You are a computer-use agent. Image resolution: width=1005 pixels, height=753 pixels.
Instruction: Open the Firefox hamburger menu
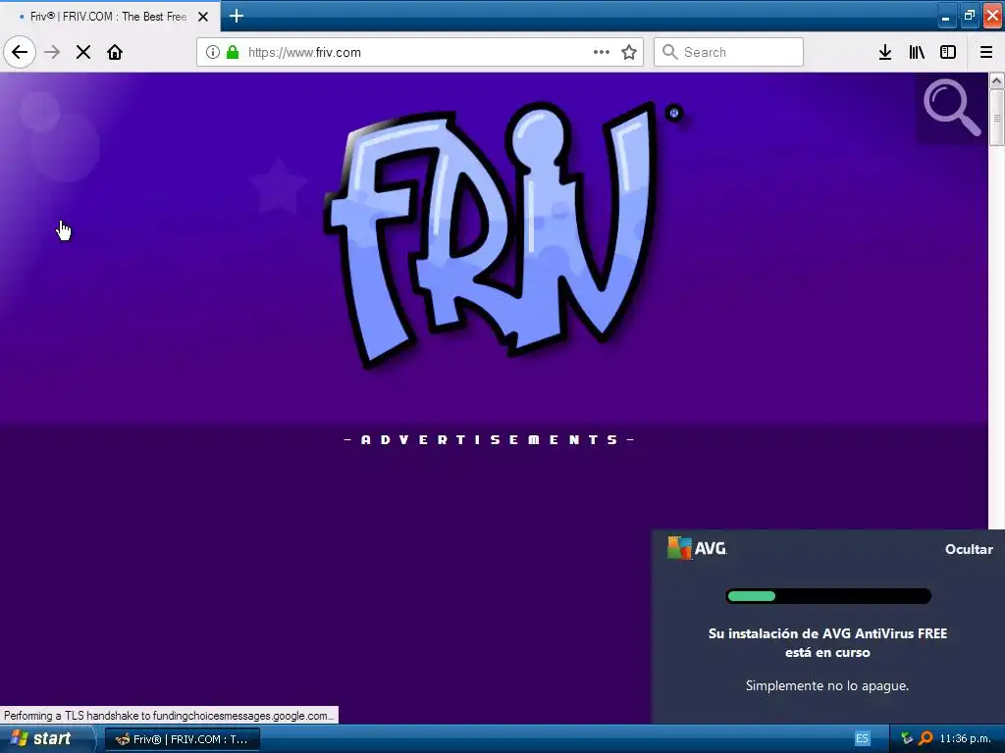pos(986,52)
